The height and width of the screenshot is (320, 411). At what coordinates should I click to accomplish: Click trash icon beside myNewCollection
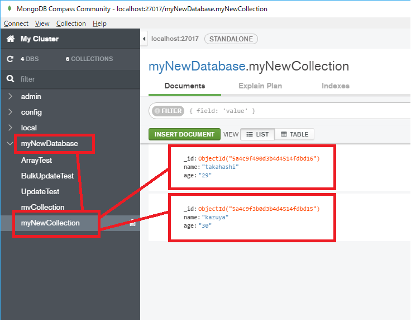(133, 223)
